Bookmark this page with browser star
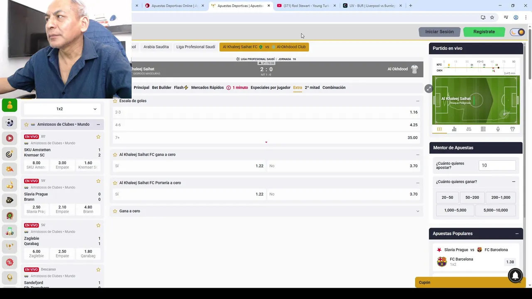532x299 pixels. coord(492,17)
